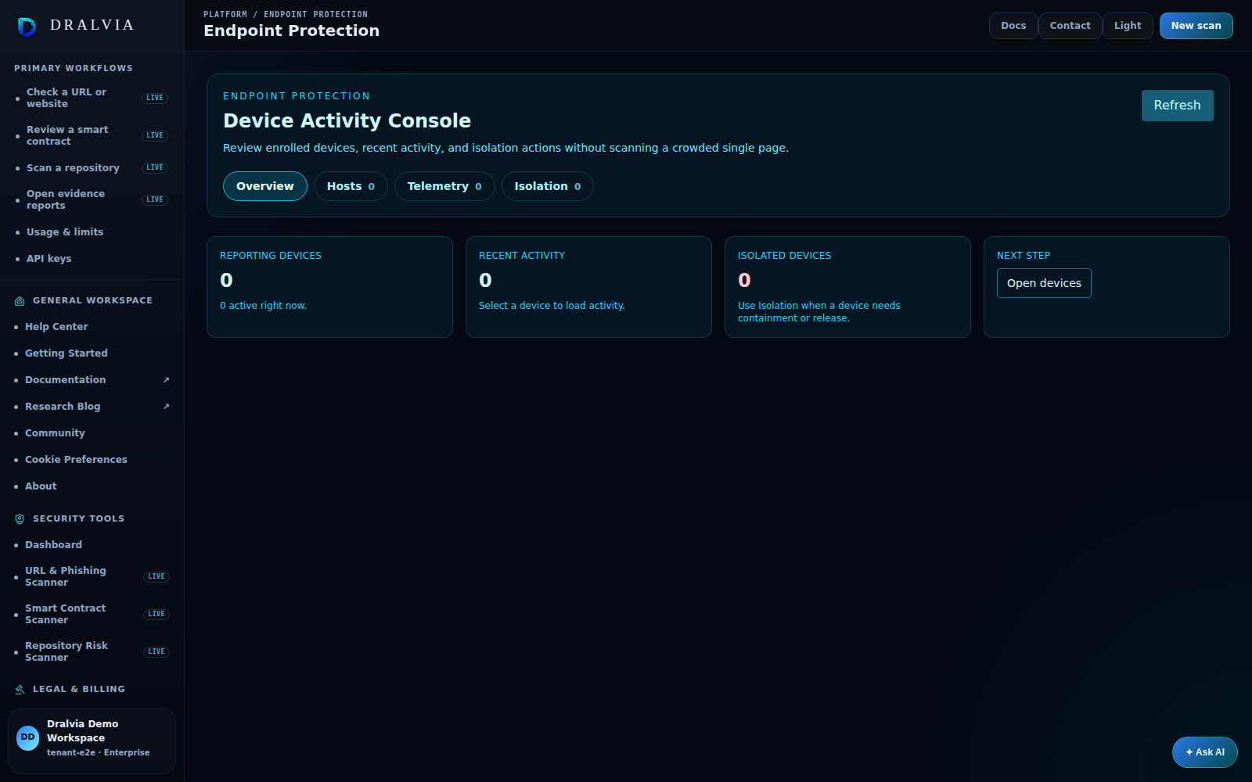
Task: Open Check a URL or website
Action: [92, 98]
